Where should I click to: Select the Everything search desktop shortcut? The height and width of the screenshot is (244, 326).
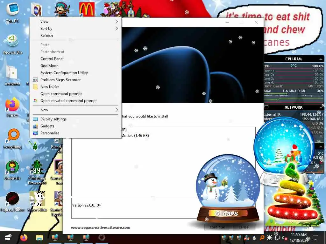(x=12, y=139)
